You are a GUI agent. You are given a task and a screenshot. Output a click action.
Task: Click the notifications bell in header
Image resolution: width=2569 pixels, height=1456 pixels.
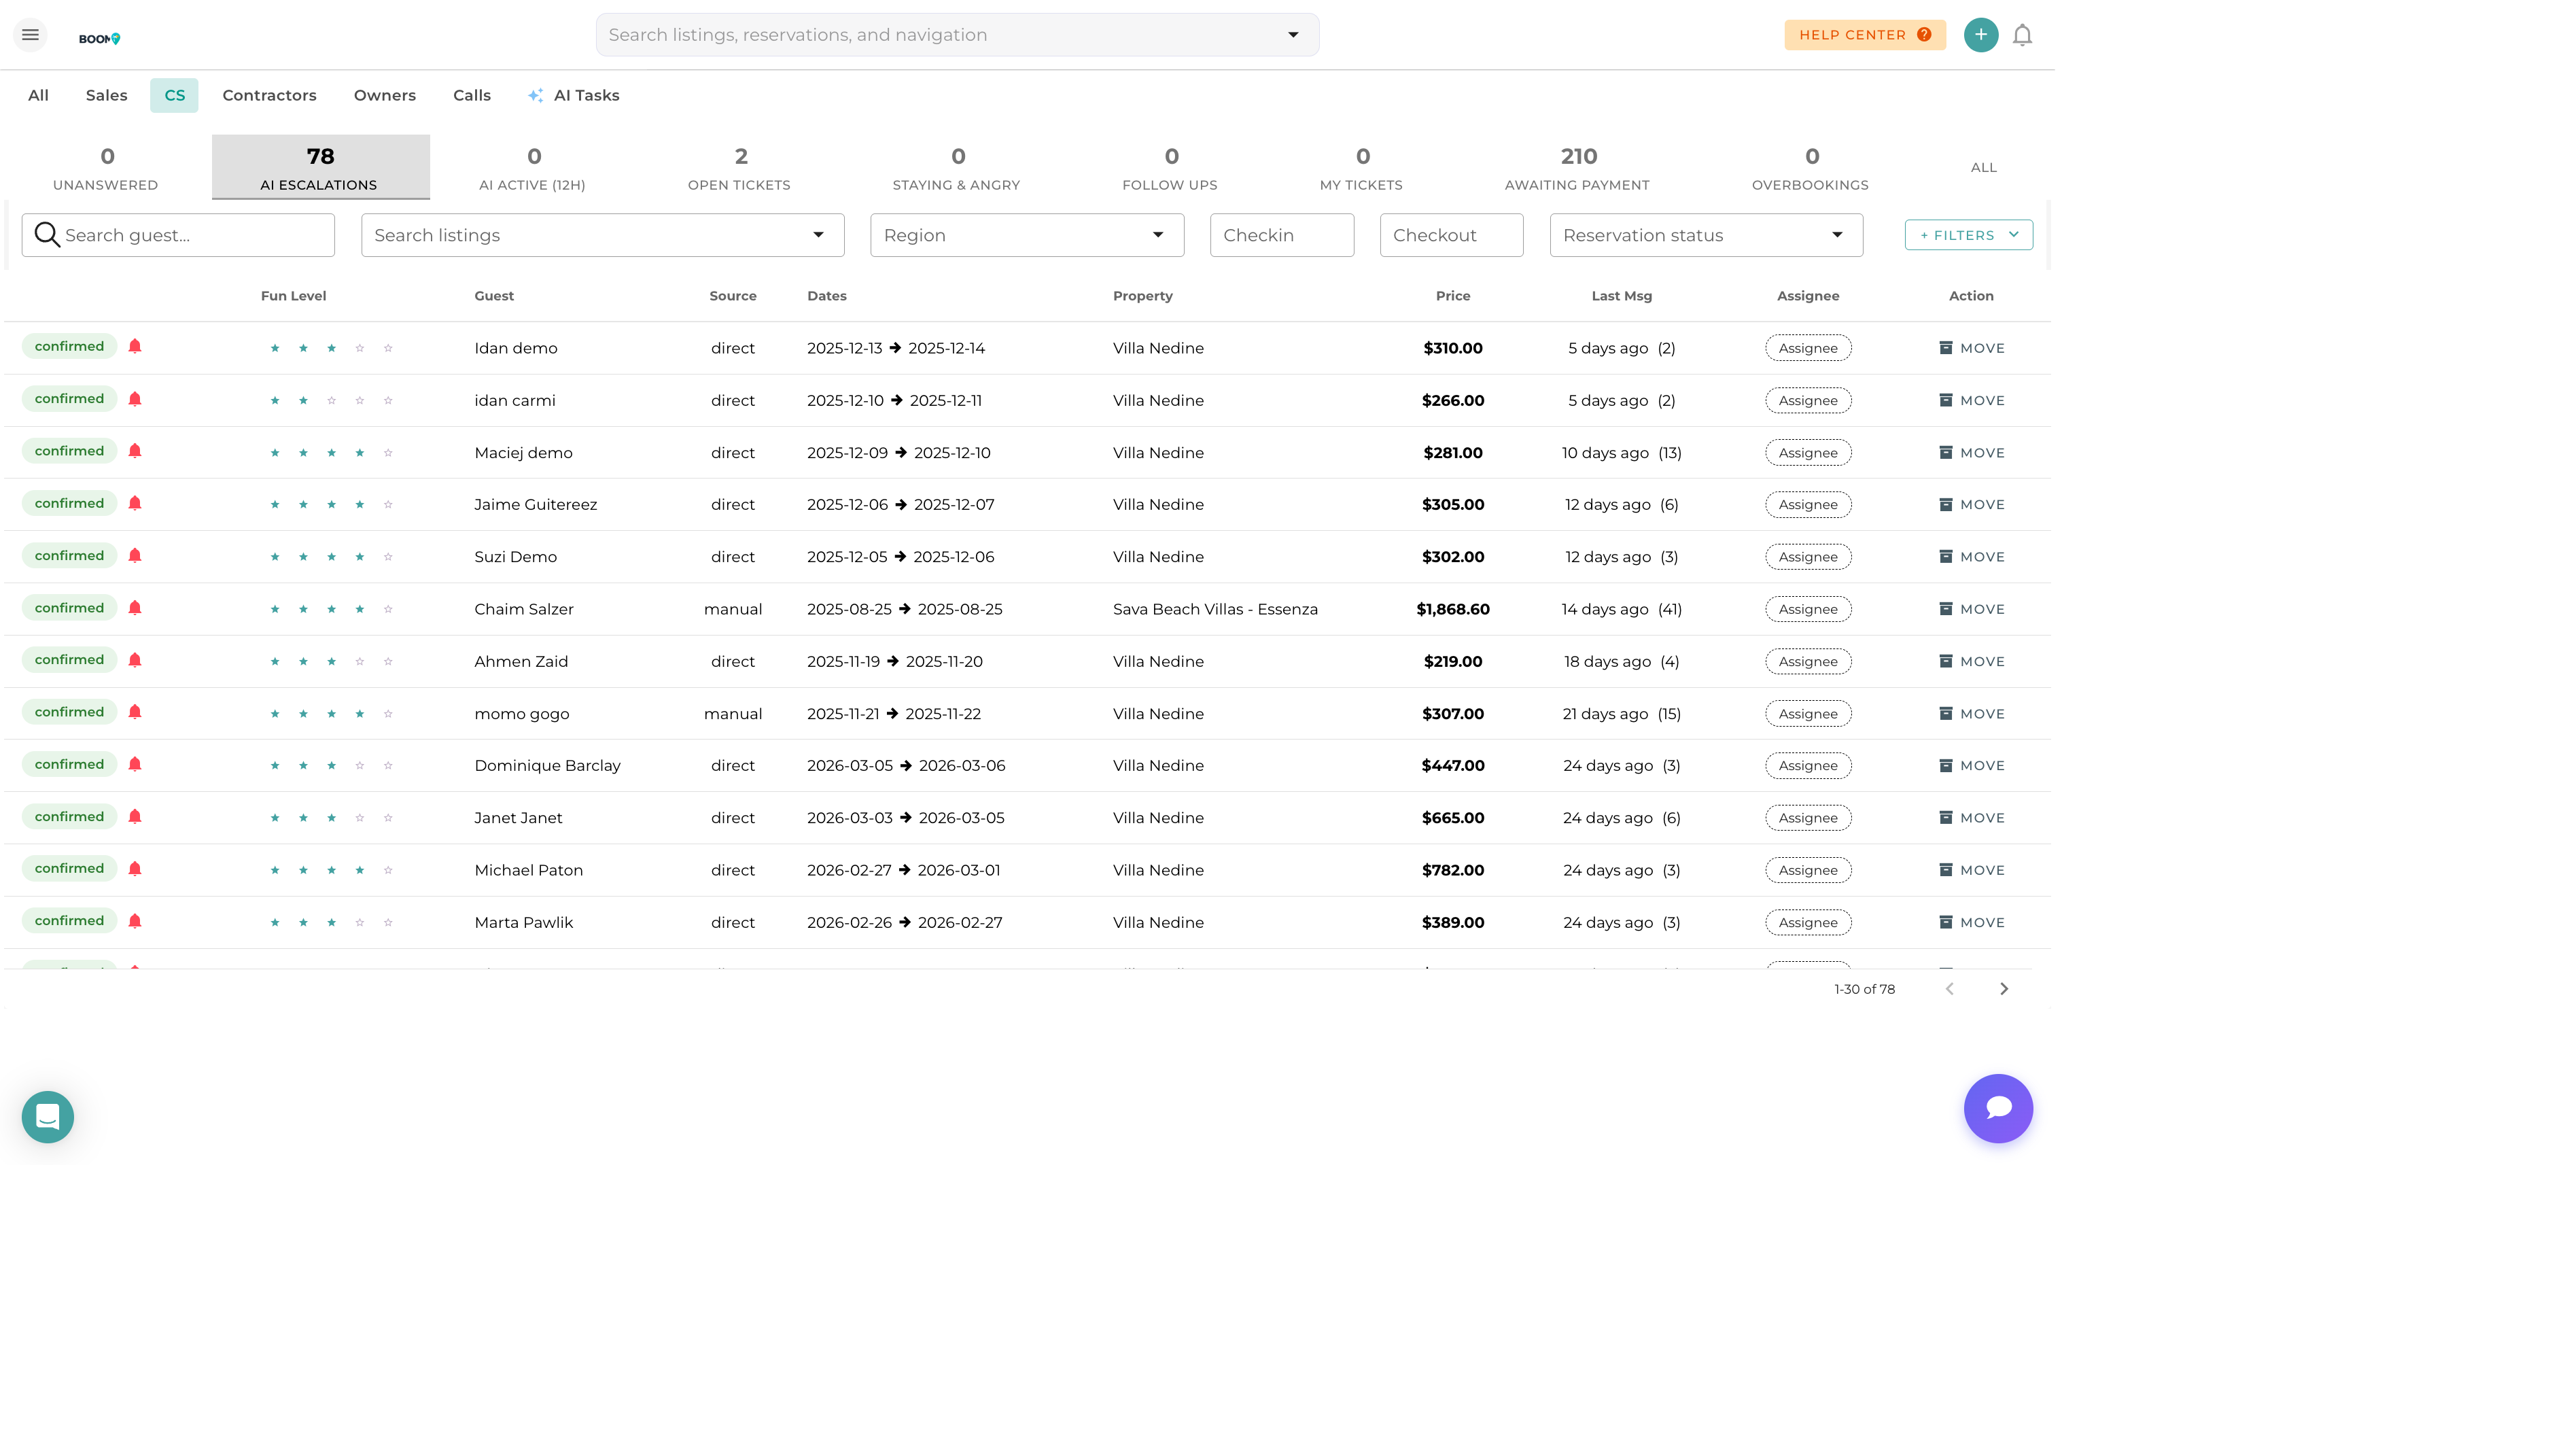(x=2022, y=35)
